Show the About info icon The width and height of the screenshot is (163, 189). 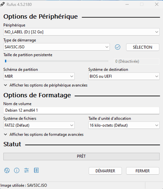click(x=17, y=170)
